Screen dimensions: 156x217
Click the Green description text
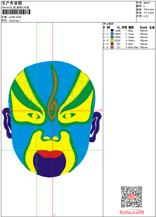tap(131, 37)
